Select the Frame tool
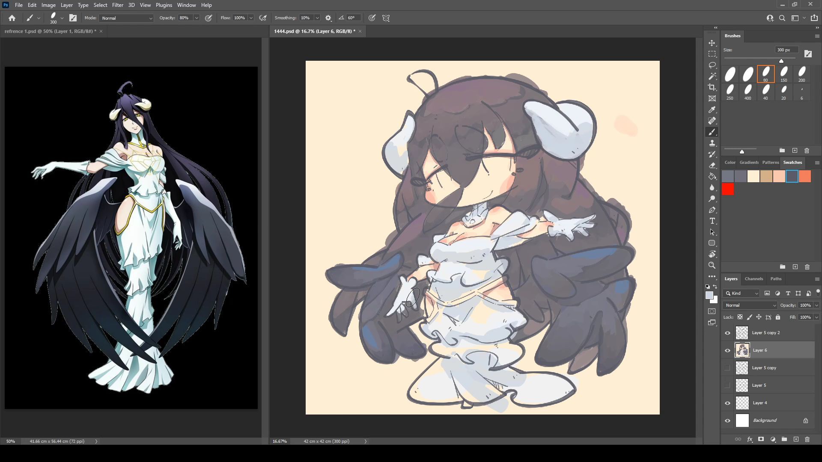Image resolution: width=822 pixels, height=462 pixels. (x=712, y=99)
